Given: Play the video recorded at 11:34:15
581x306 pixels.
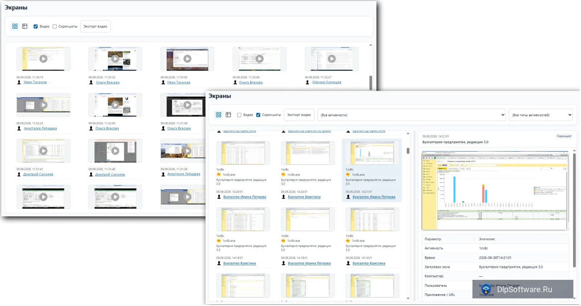Looking at the screenshot, I should 43,59.
